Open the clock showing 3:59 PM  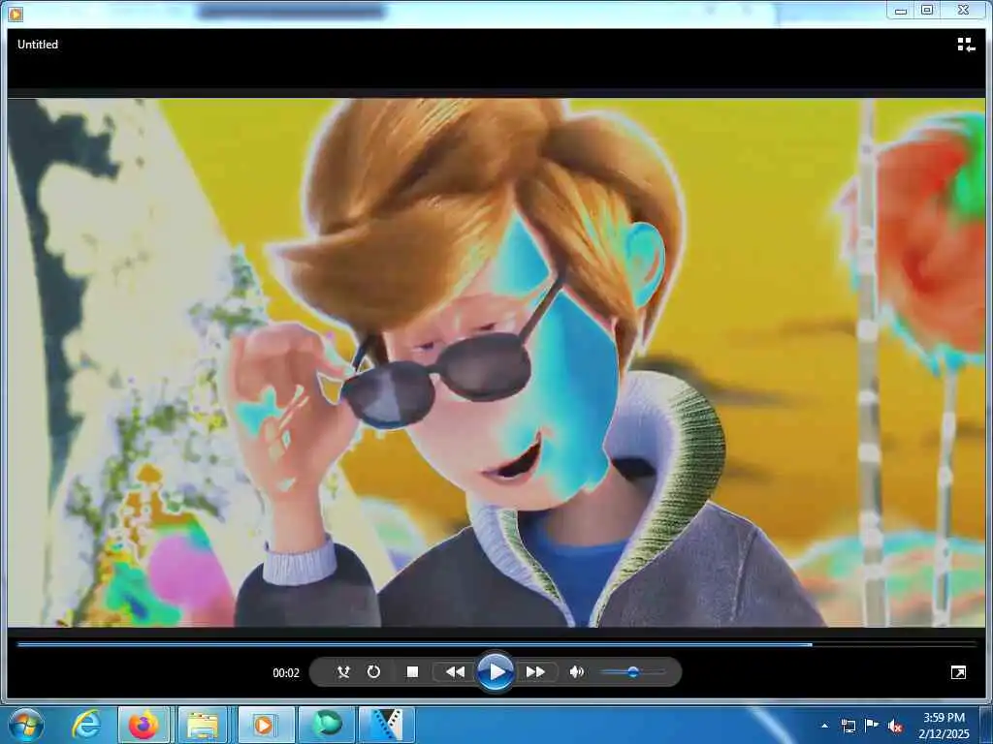(944, 726)
